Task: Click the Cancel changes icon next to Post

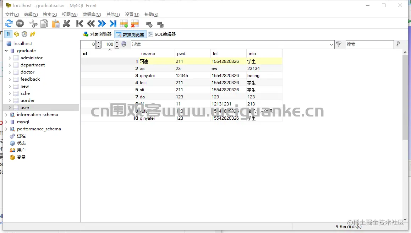Action: coord(160,25)
